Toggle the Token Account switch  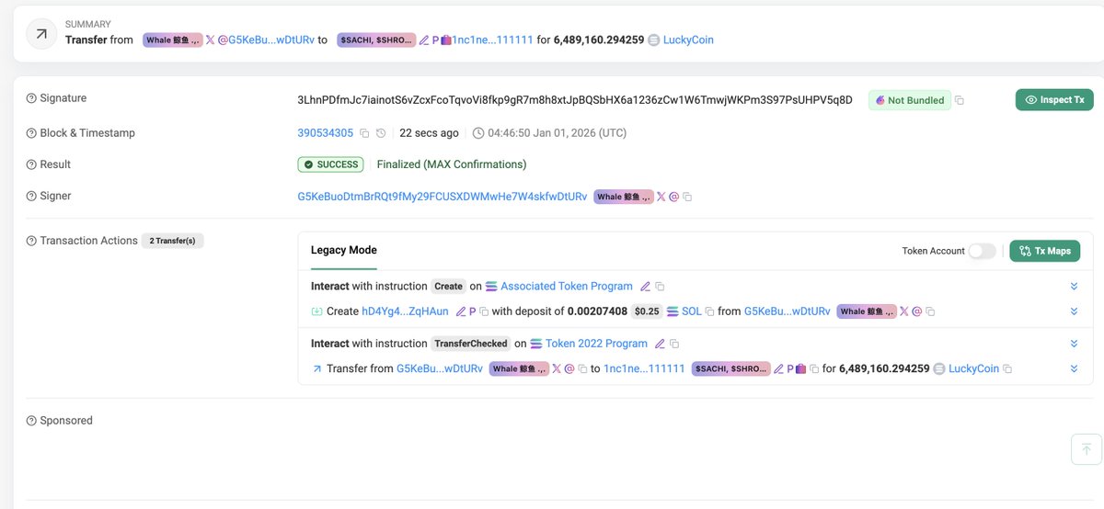[x=982, y=251]
